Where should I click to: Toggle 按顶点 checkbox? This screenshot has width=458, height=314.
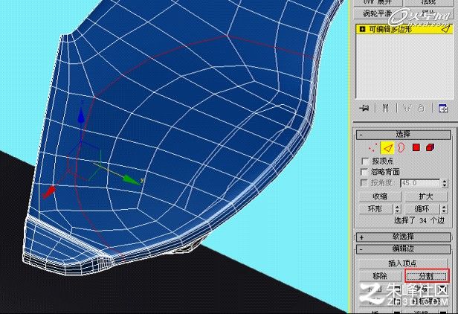coord(365,161)
